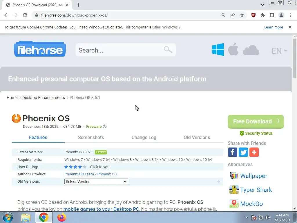Image resolution: width=297 pixels, height=223 pixels.
Task: Open the Extensions puzzle piece menu
Action: (x=262, y=15)
